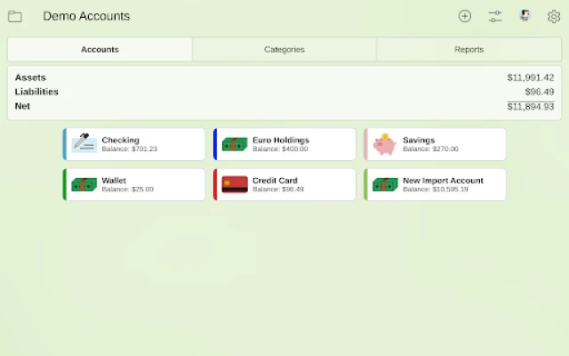Click the New Import Account cash icon
Screen dimensions: 569x356
click(x=385, y=184)
